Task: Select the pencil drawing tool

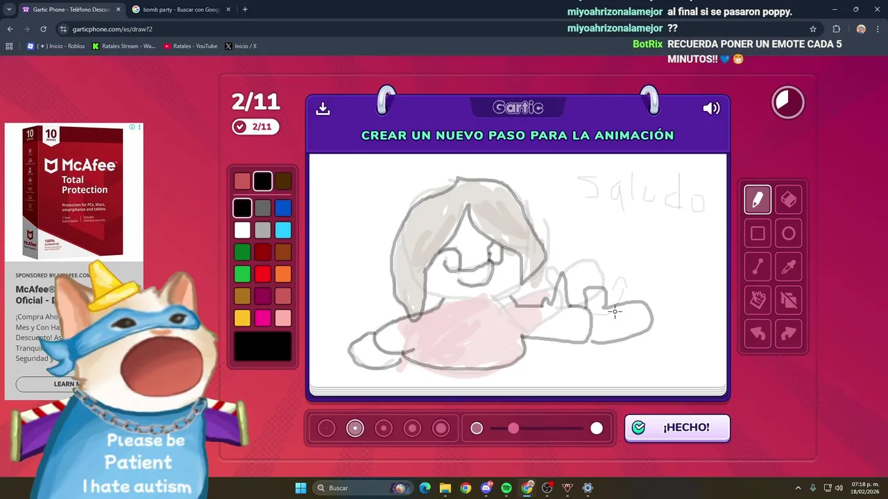Action: pos(758,200)
